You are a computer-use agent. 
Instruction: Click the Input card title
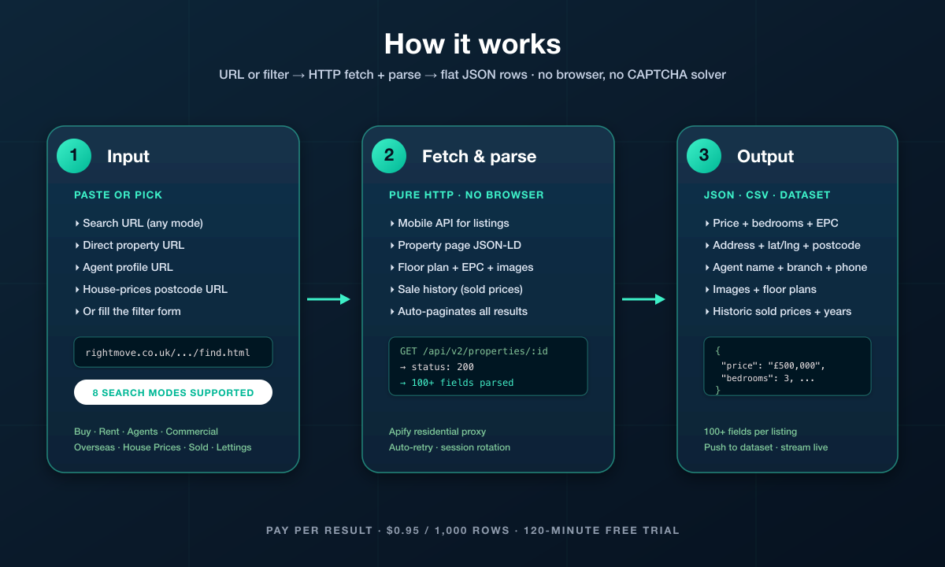(128, 156)
